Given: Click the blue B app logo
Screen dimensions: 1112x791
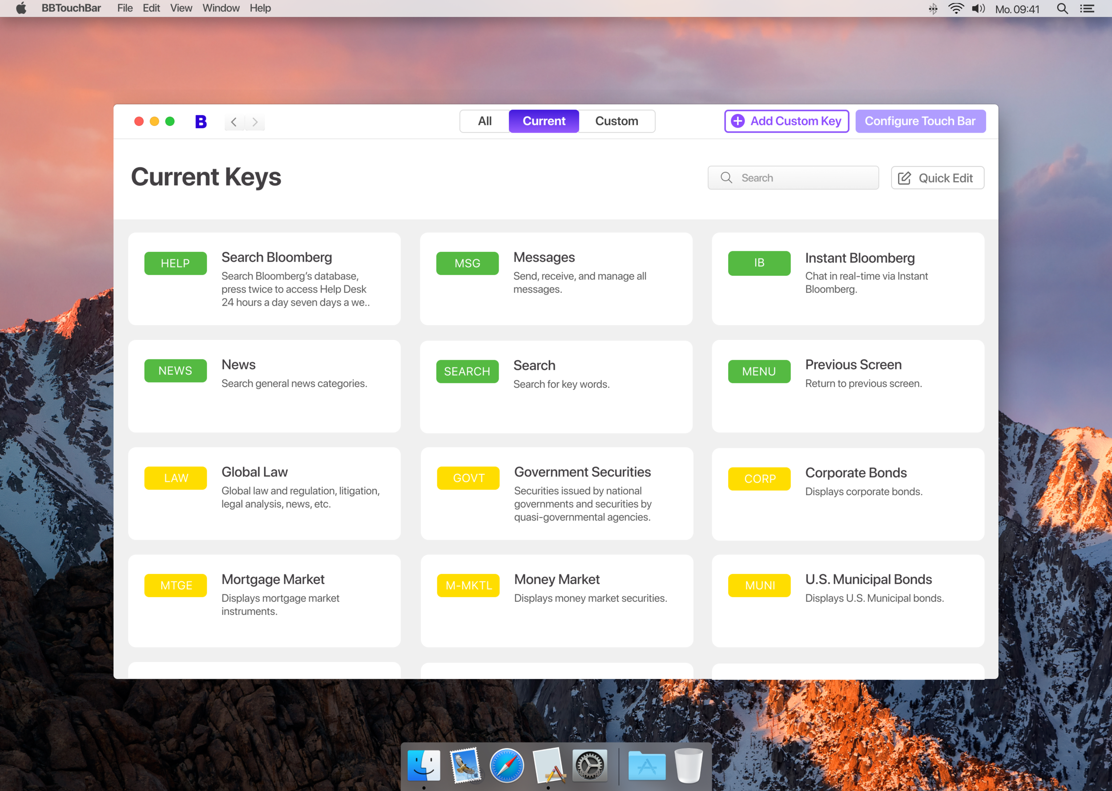Looking at the screenshot, I should [201, 121].
